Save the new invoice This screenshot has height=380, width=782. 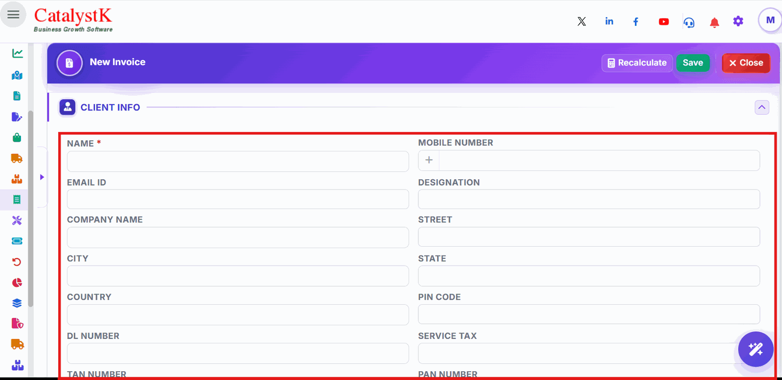pos(693,63)
